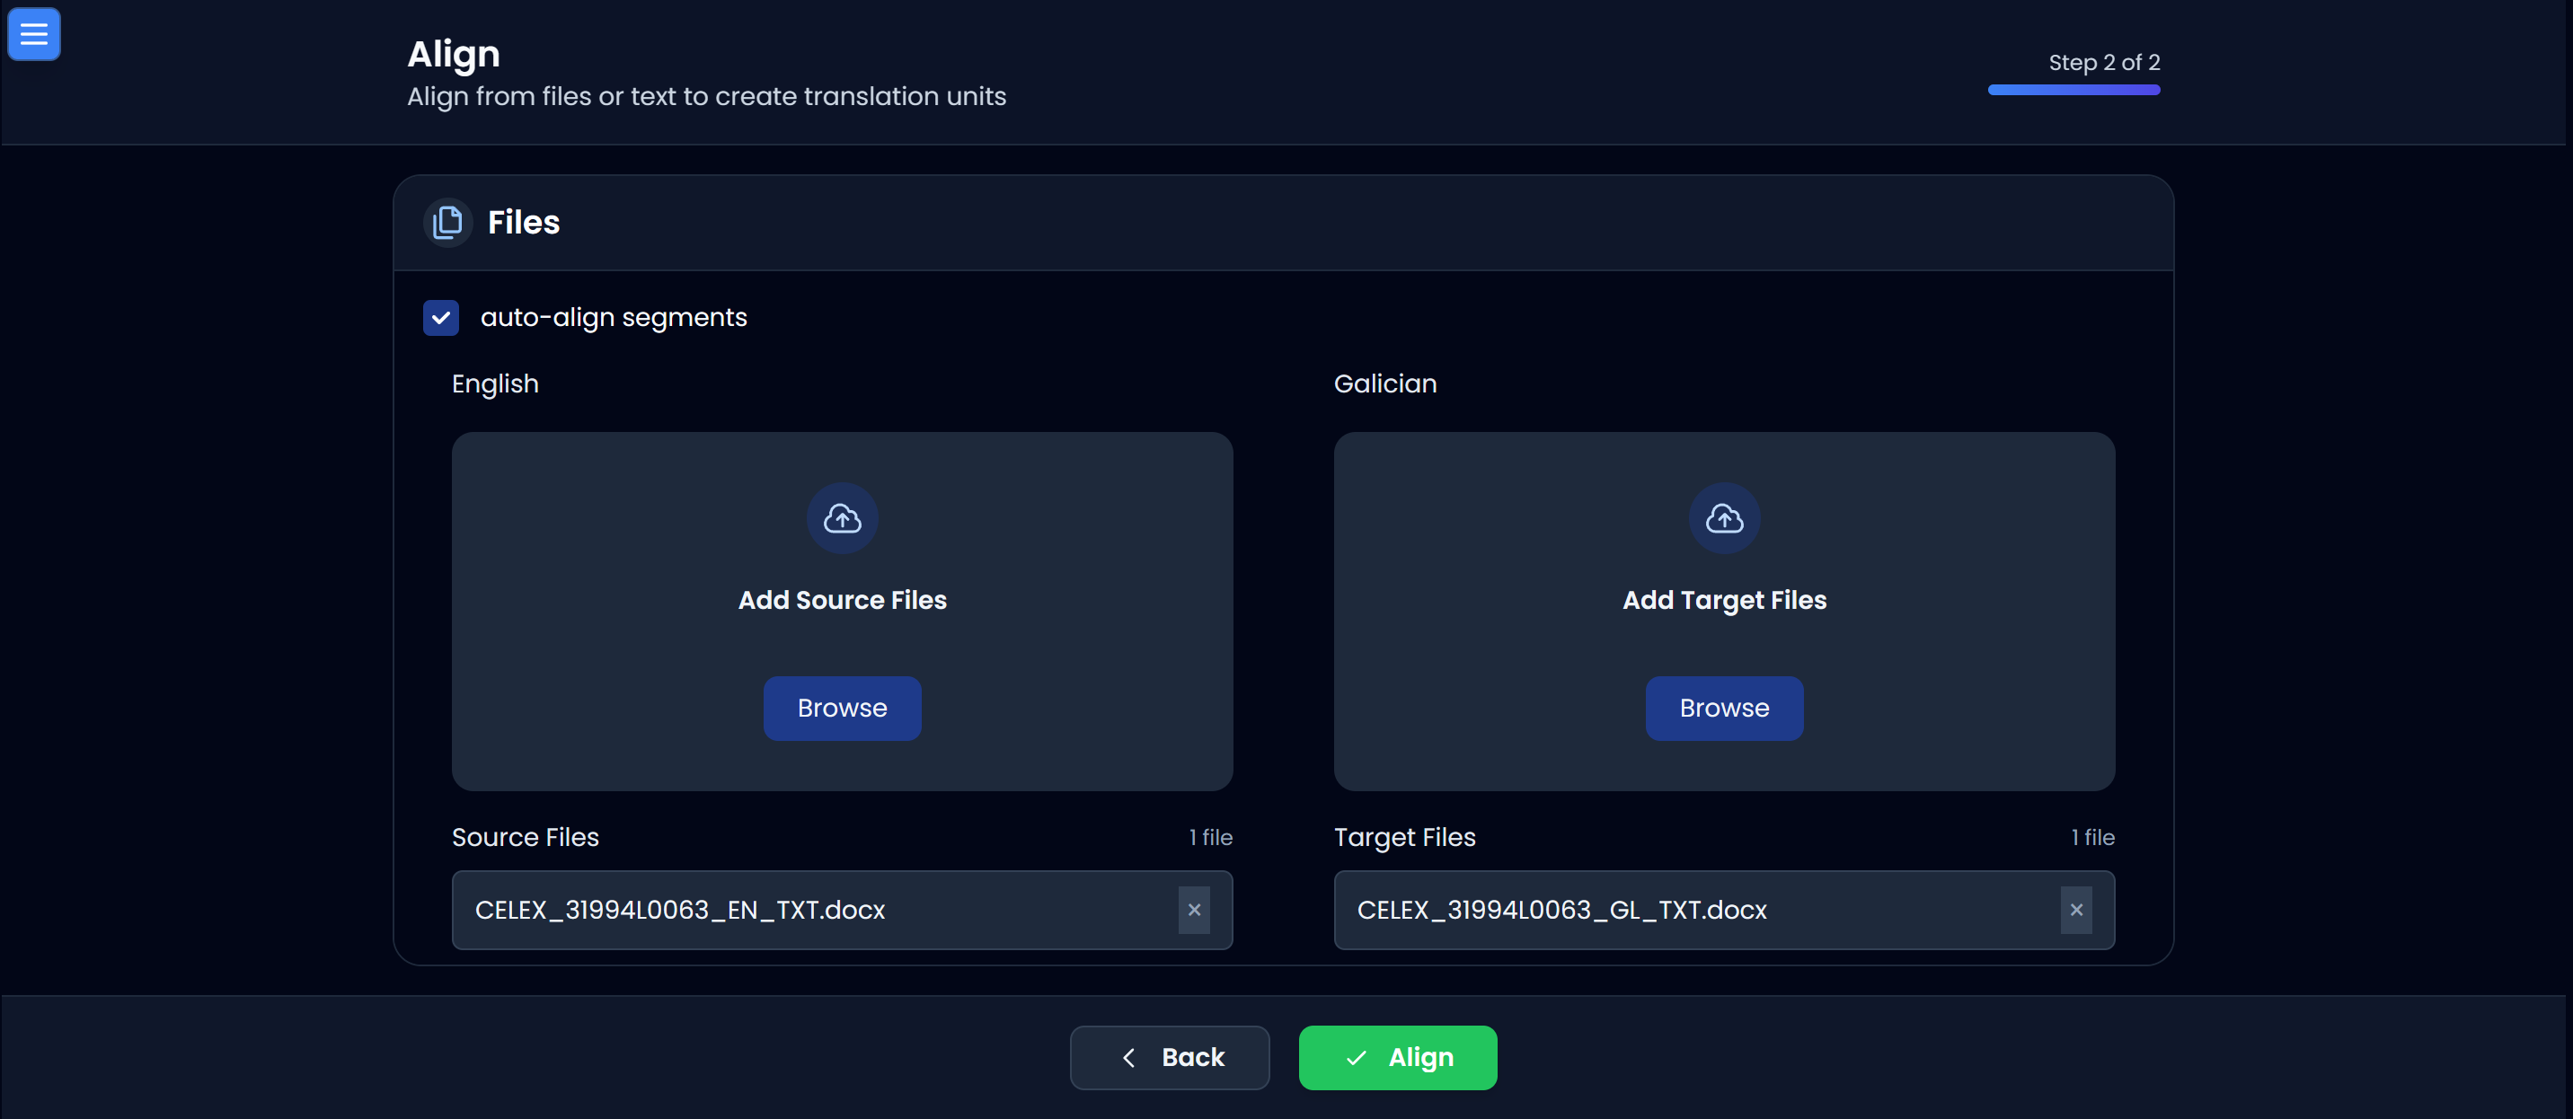
Task: Click the Files section header
Action: (524, 222)
